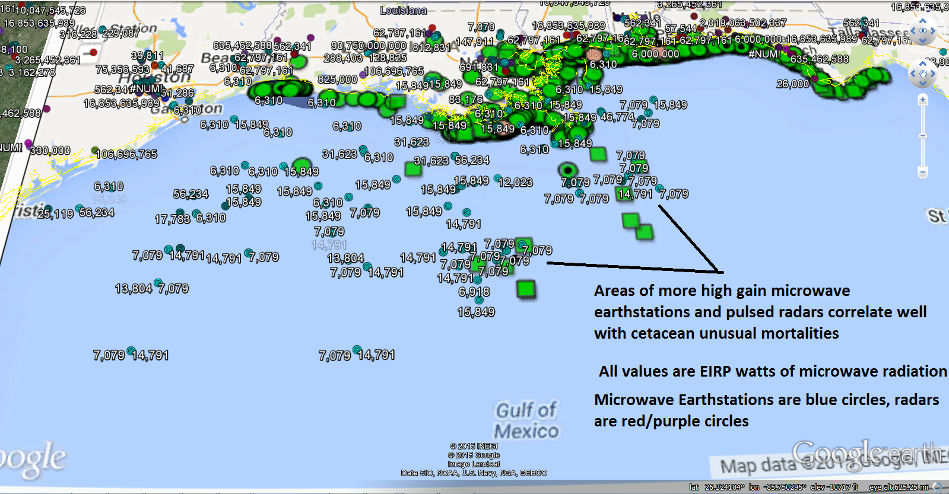
Task: Click the Gulf of Mexico map label
Action: click(526, 420)
